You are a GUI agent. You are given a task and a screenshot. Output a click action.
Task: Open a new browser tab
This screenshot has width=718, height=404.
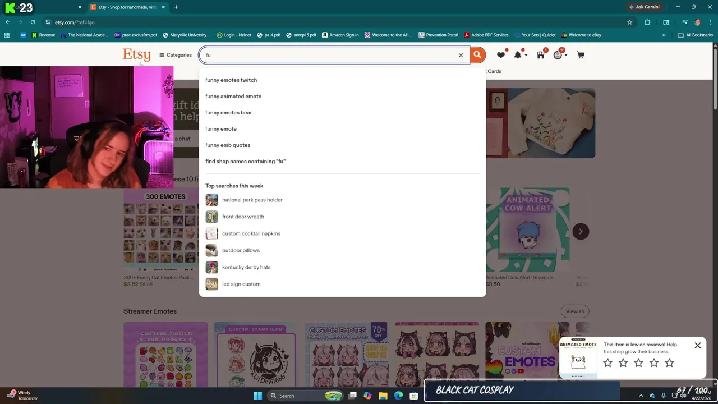coord(176,7)
